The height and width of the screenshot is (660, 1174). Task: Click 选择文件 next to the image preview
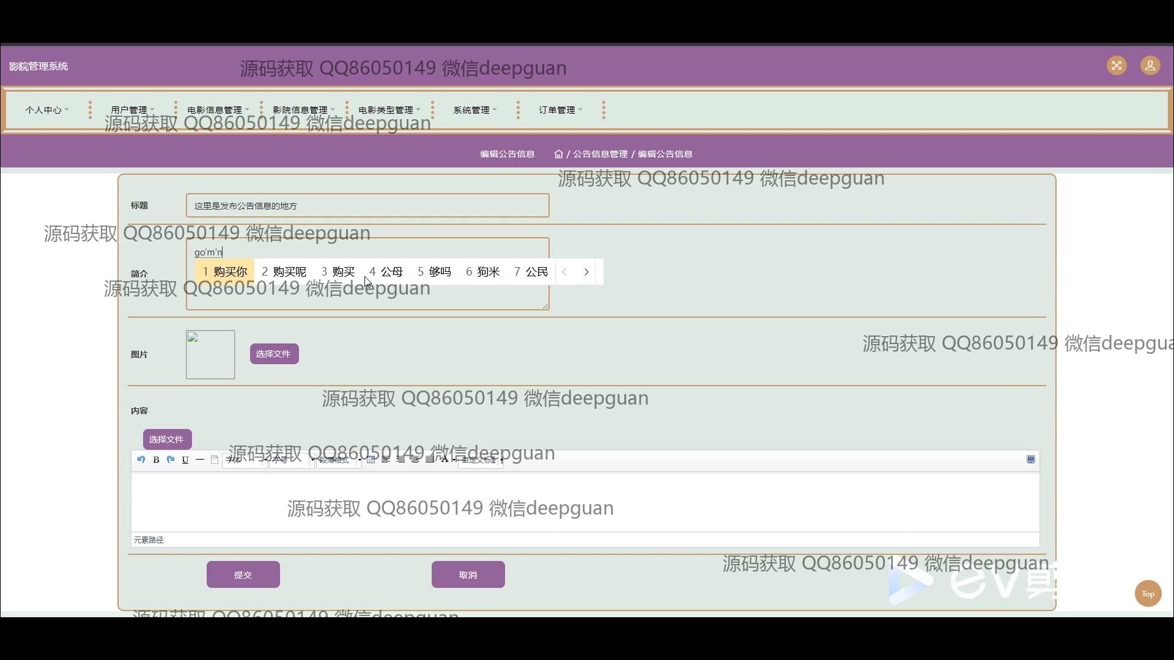(x=274, y=354)
